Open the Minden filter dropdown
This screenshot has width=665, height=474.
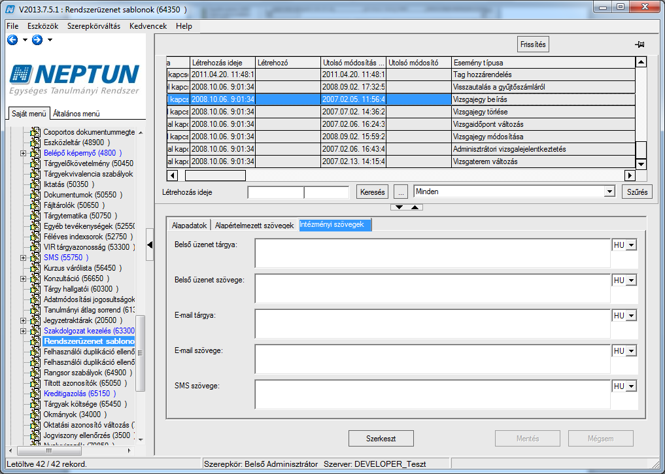pyautogui.click(x=610, y=192)
